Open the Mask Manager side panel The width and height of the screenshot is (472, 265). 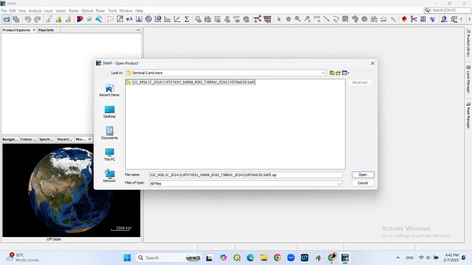point(469,115)
